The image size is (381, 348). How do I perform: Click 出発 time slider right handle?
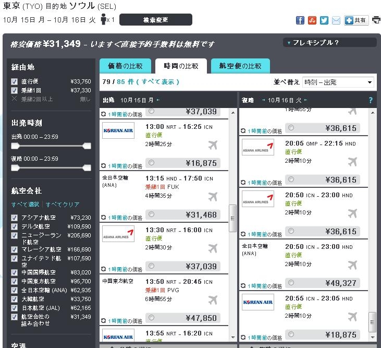[87, 146]
